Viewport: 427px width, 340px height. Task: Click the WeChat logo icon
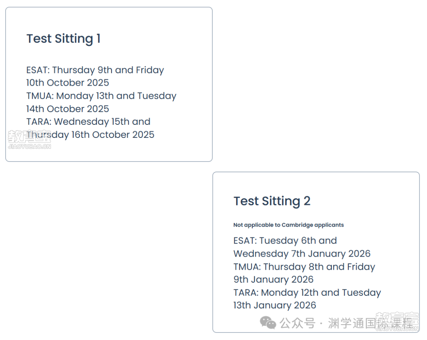tap(268, 323)
